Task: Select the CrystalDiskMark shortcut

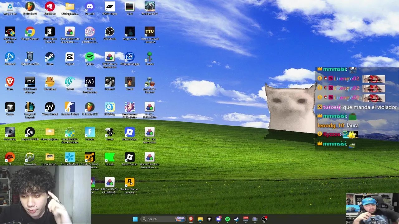Action: pos(70,159)
